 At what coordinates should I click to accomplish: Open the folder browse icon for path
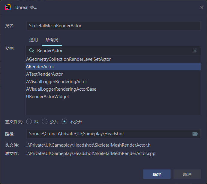[195, 134]
